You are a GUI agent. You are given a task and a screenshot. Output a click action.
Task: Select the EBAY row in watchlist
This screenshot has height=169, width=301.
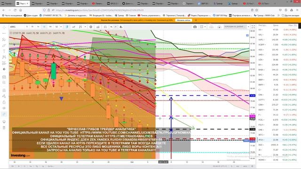pos(277,110)
